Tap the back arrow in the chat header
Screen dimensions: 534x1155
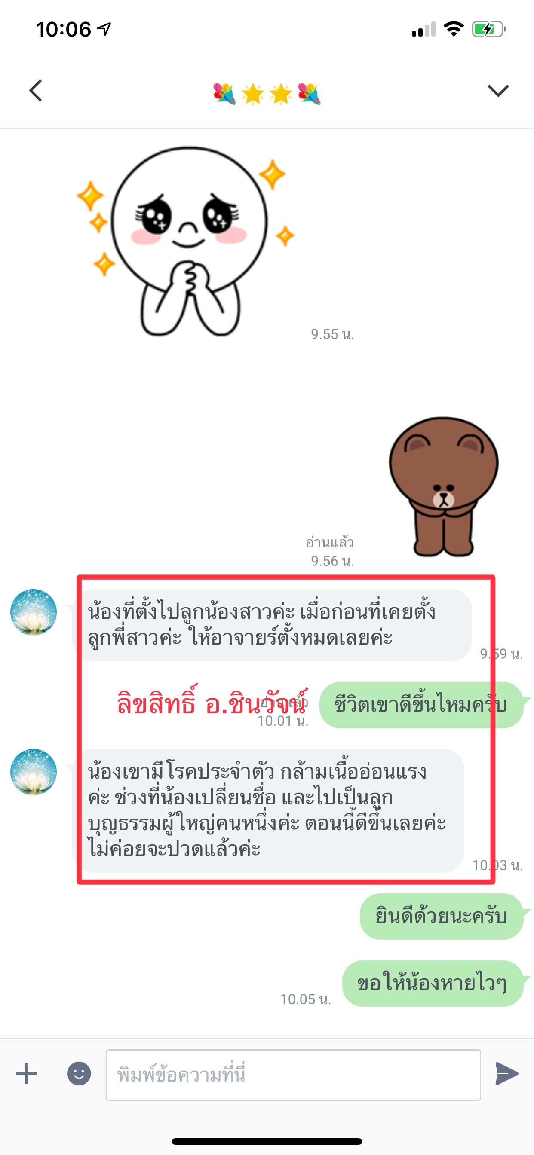(35, 91)
